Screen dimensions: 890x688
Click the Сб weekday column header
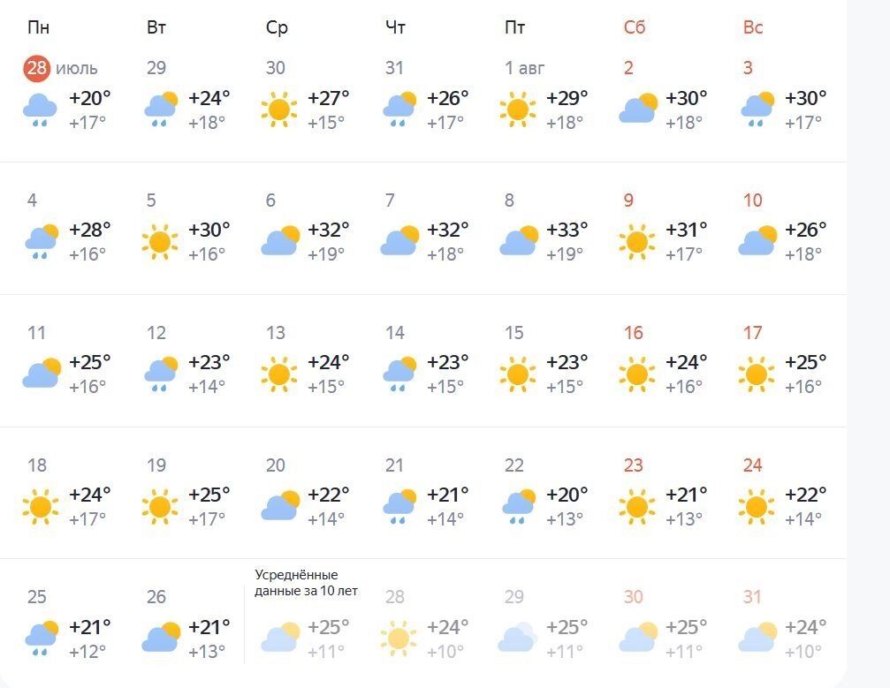click(x=635, y=27)
